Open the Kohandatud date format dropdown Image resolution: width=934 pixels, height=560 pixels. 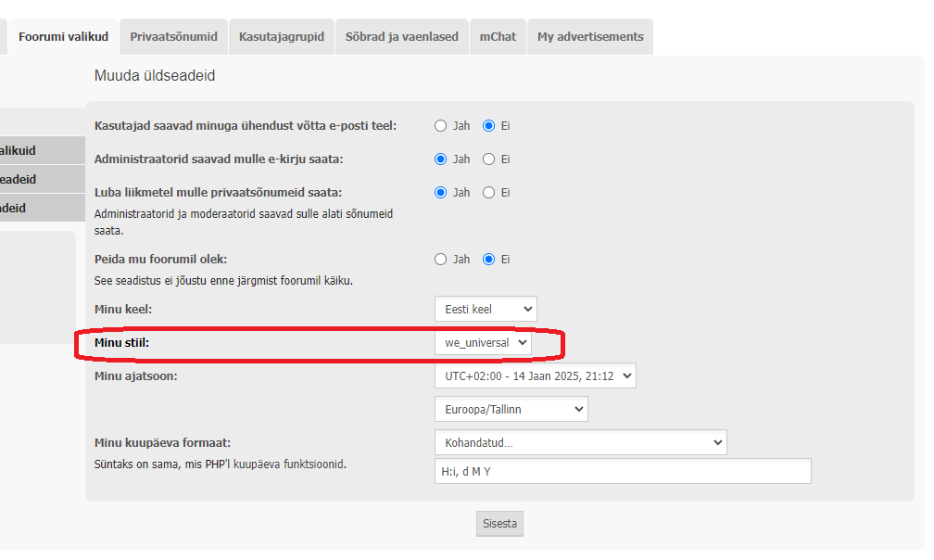(580, 443)
